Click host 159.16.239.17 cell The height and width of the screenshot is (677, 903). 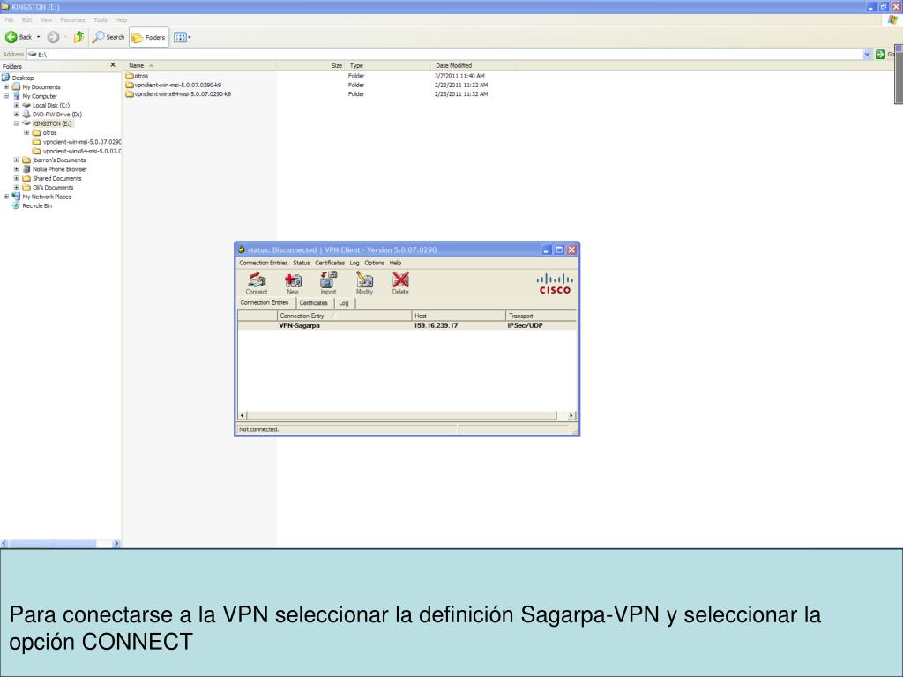(x=436, y=326)
